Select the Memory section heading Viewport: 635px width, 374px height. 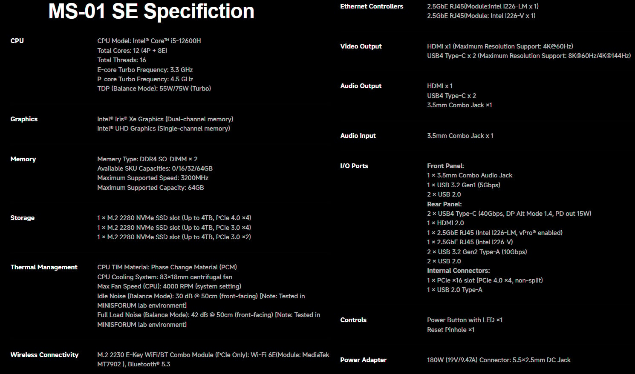point(23,159)
